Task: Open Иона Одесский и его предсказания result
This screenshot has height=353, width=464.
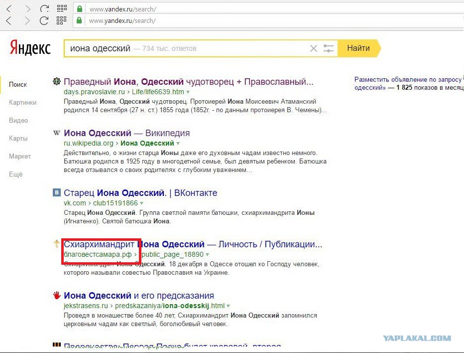Action: 139,295
